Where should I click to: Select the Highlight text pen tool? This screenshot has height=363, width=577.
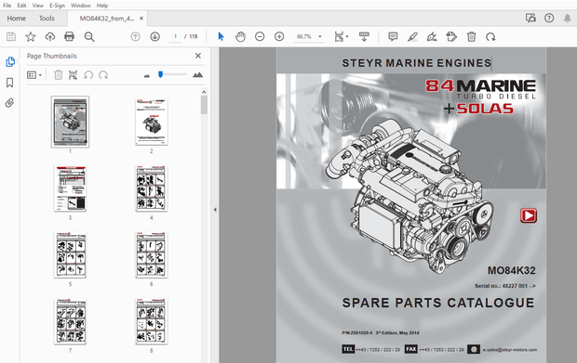(412, 37)
